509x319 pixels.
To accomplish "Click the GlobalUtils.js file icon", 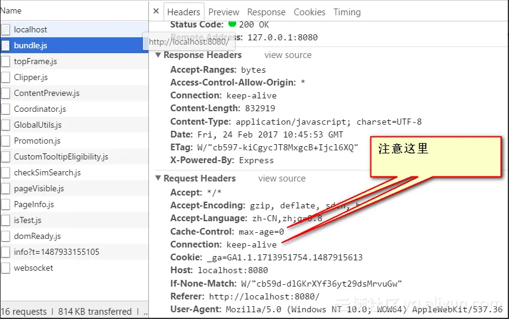I will point(5,125).
